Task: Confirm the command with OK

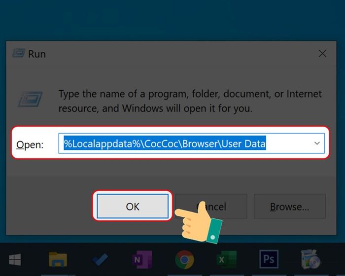Action: (133, 206)
